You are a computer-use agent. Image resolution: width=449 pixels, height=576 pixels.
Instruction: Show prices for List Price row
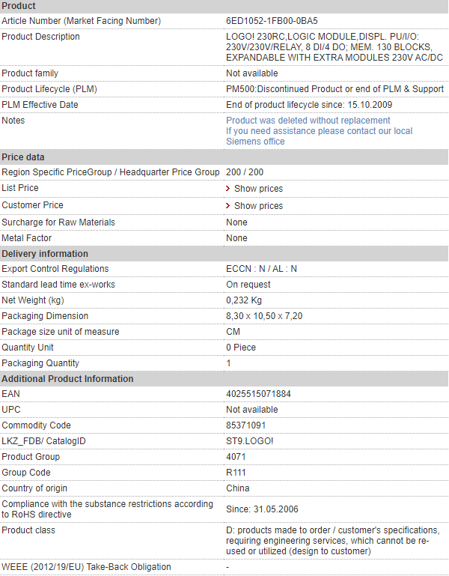[258, 189]
